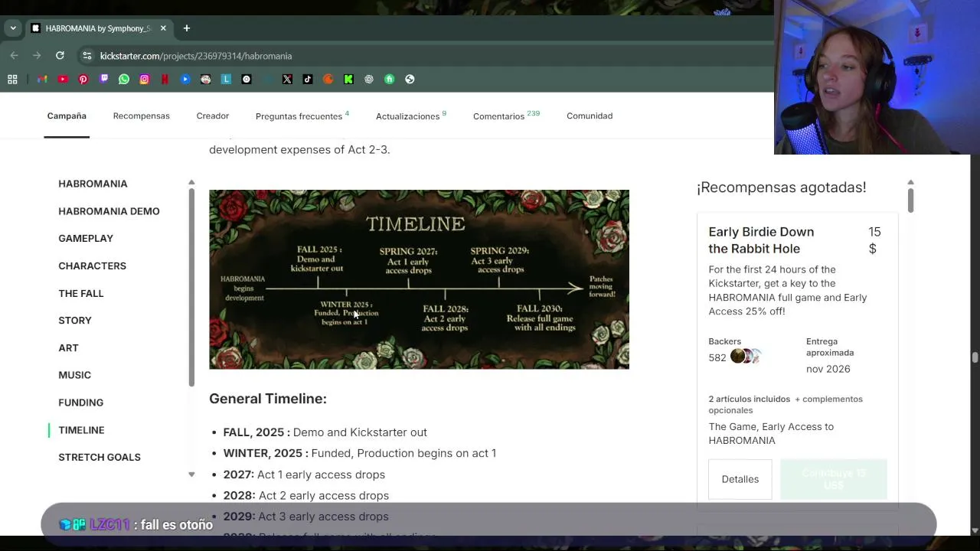Image resolution: width=980 pixels, height=551 pixels.
Task: Open the blue letter L bookmark
Action: 226,79
